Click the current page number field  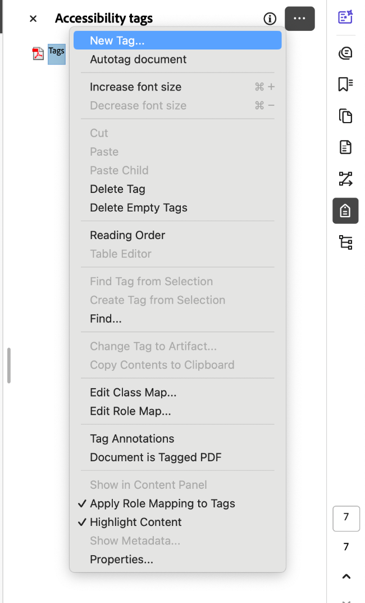point(346,519)
